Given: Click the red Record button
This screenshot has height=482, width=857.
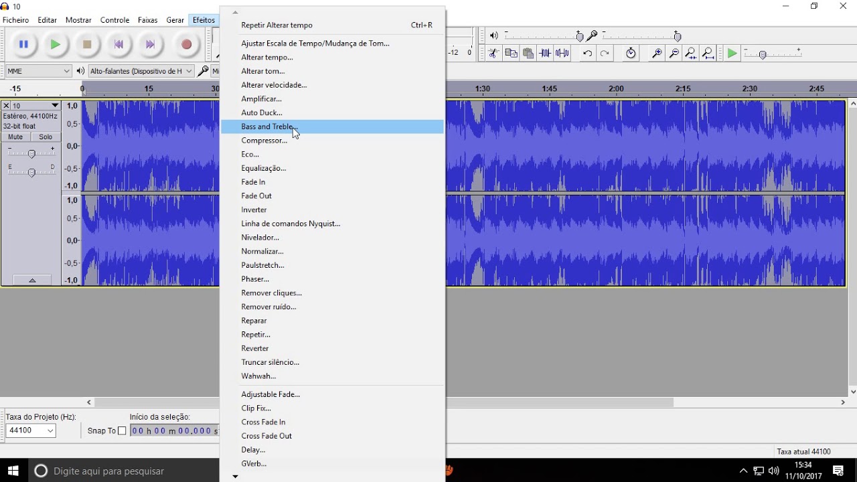Looking at the screenshot, I should [x=186, y=44].
